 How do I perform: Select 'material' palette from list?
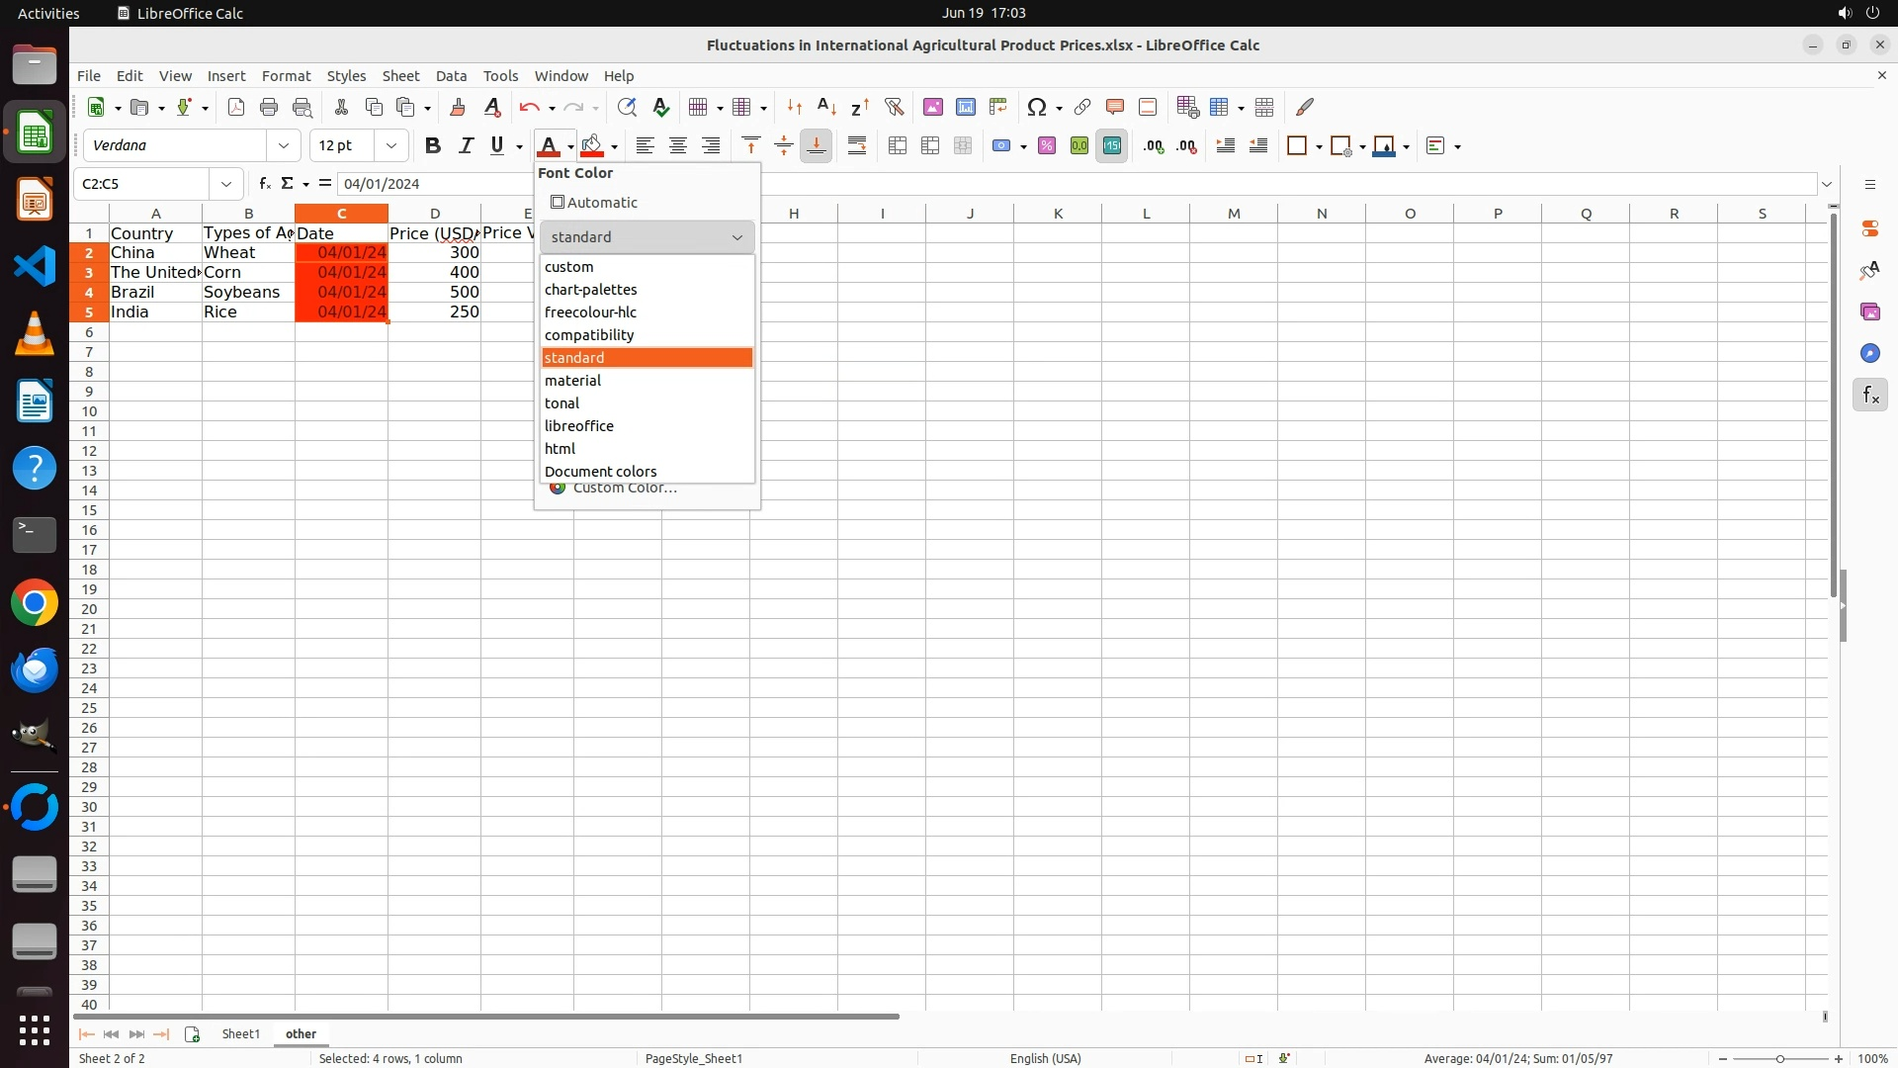point(572,381)
